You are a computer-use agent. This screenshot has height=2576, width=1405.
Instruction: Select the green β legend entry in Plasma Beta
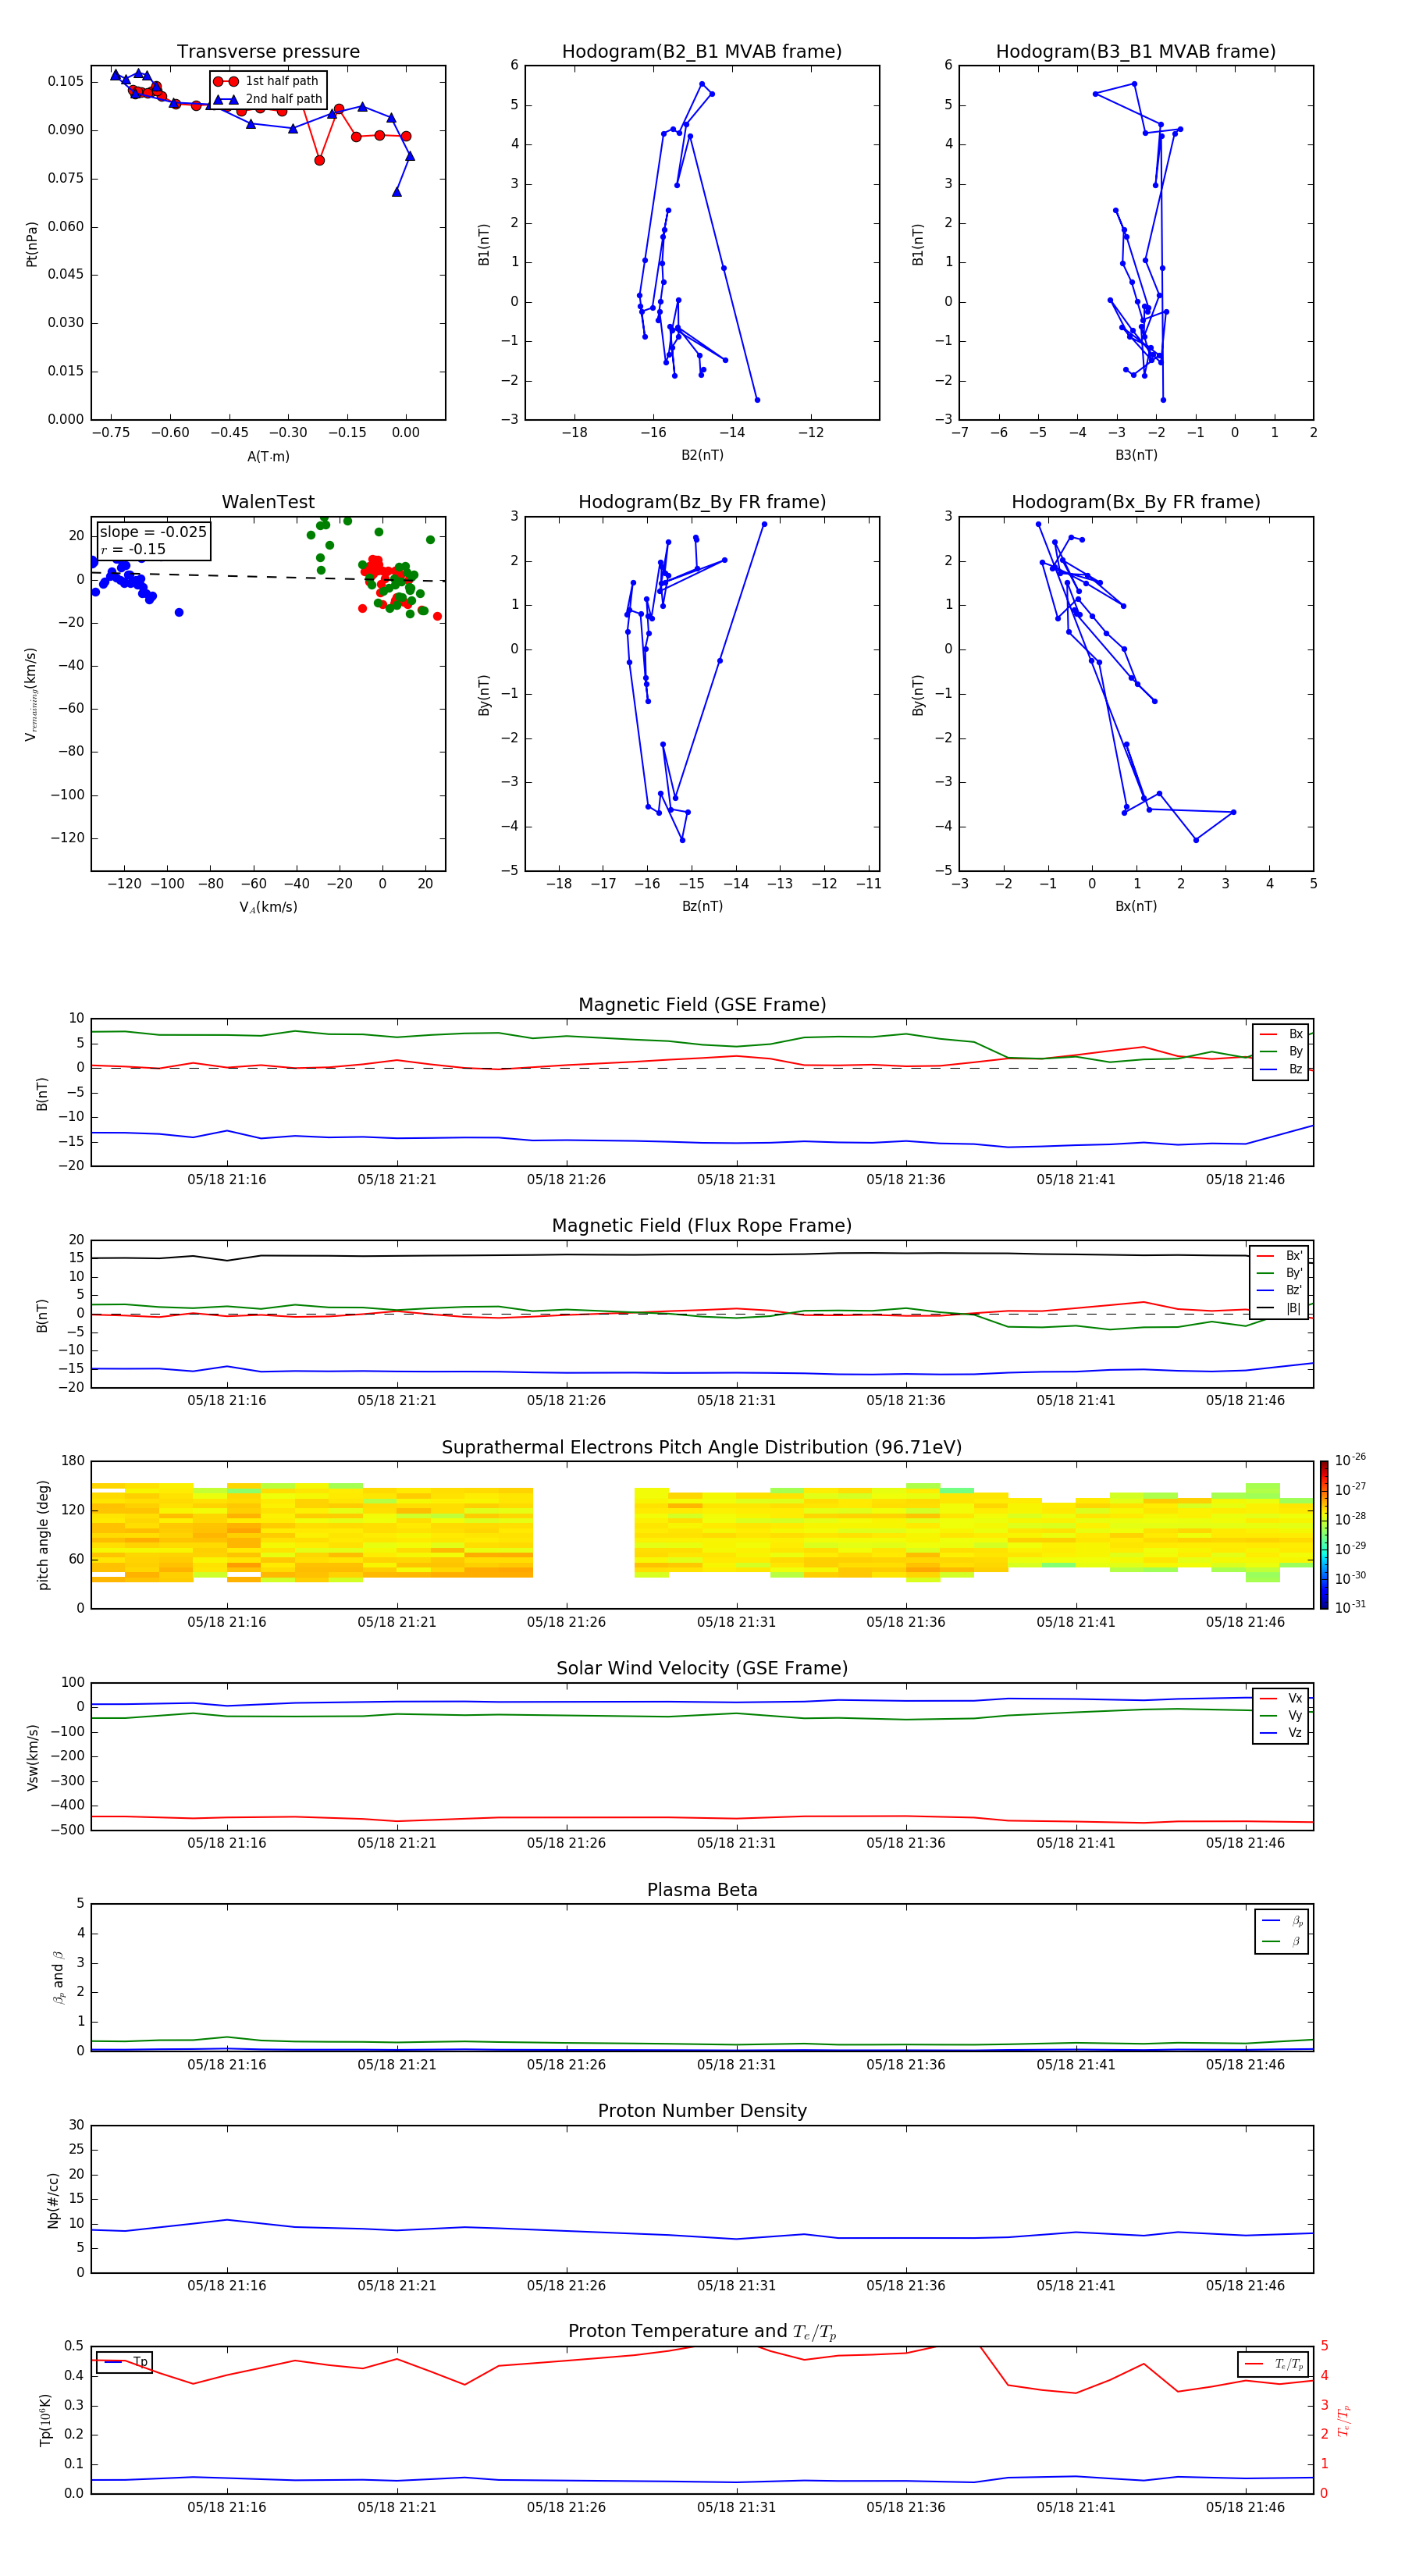(1282, 1941)
